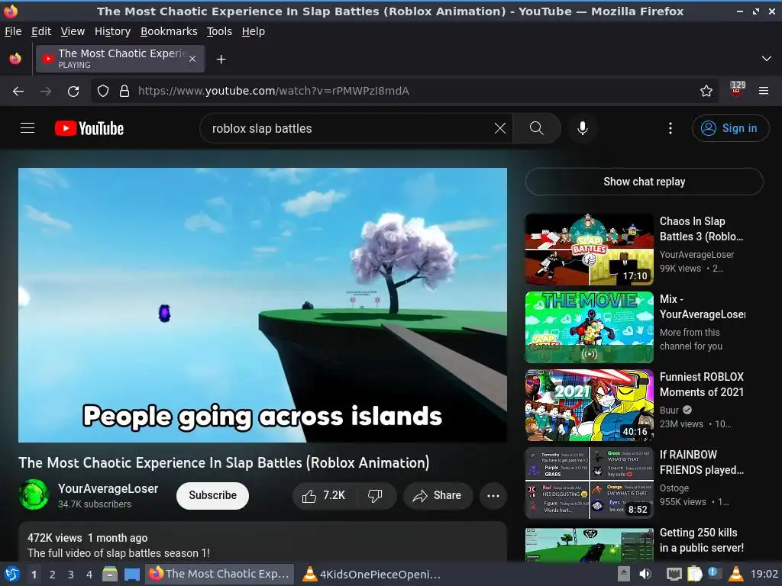782x586 pixels.
Task: Open a new browser tab
Action: point(221,60)
